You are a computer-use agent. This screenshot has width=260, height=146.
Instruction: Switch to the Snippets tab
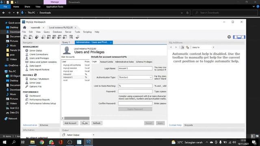[188, 125]
